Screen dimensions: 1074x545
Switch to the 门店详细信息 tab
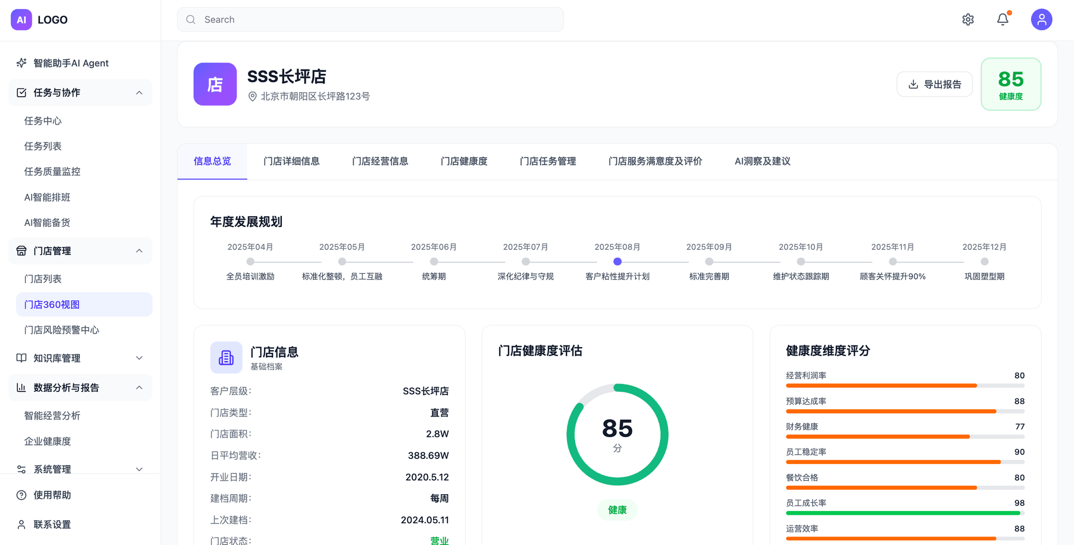[291, 161]
